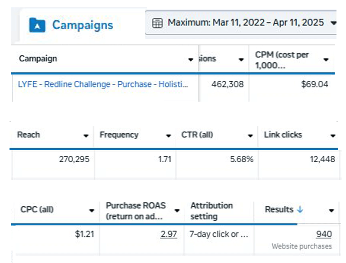The height and width of the screenshot is (263, 346).
Task: Expand the CTR (all) column dropdown arrow
Action: click(250, 136)
